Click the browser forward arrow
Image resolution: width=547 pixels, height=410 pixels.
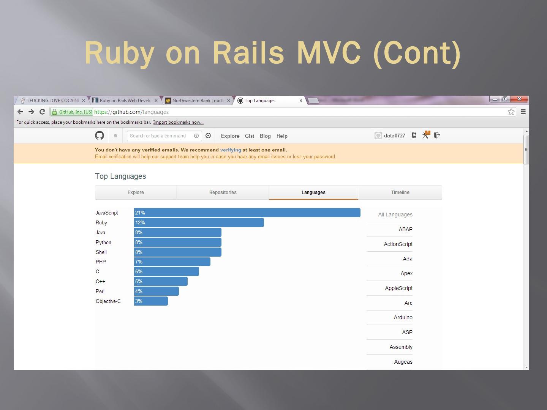pos(32,112)
